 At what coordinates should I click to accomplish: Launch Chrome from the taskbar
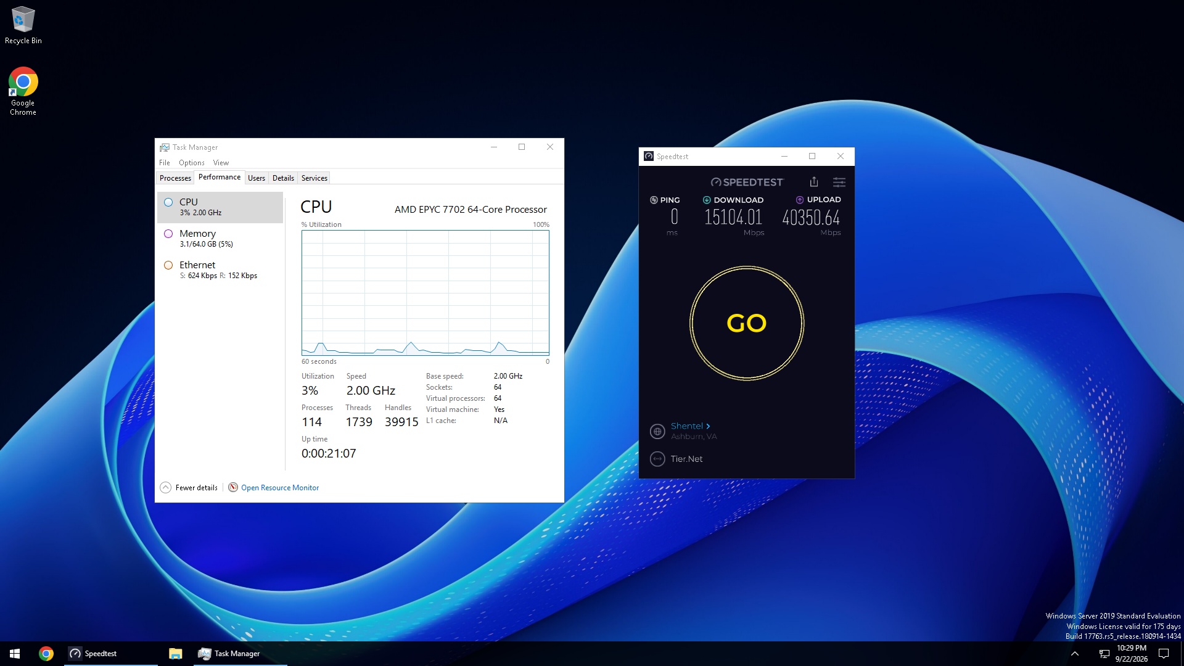click(x=46, y=654)
